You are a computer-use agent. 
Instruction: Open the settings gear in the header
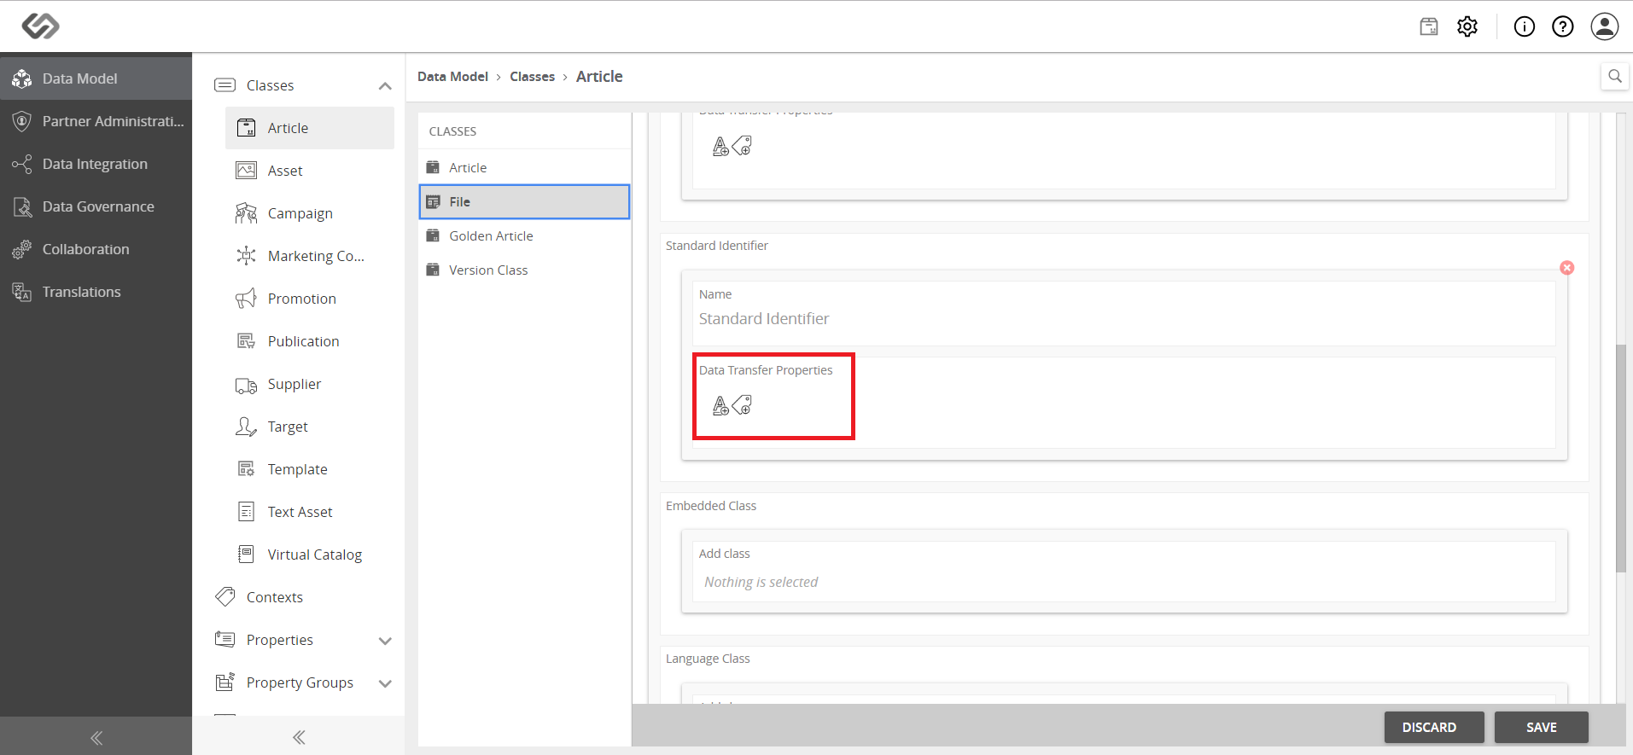click(1467, 26)
